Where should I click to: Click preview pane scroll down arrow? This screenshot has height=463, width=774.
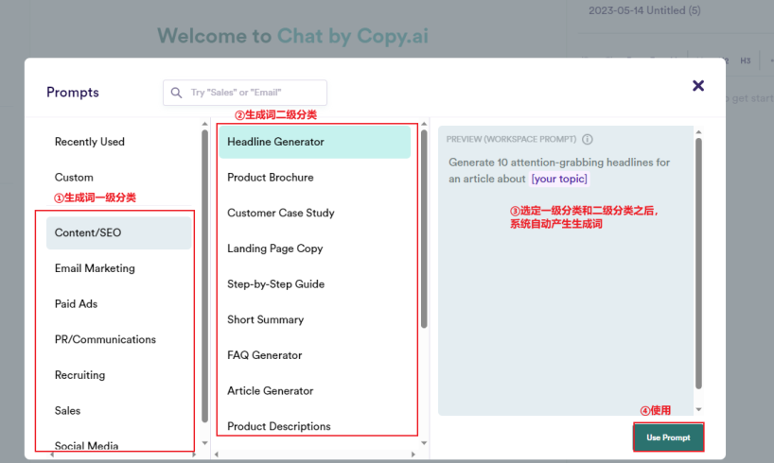698,409
